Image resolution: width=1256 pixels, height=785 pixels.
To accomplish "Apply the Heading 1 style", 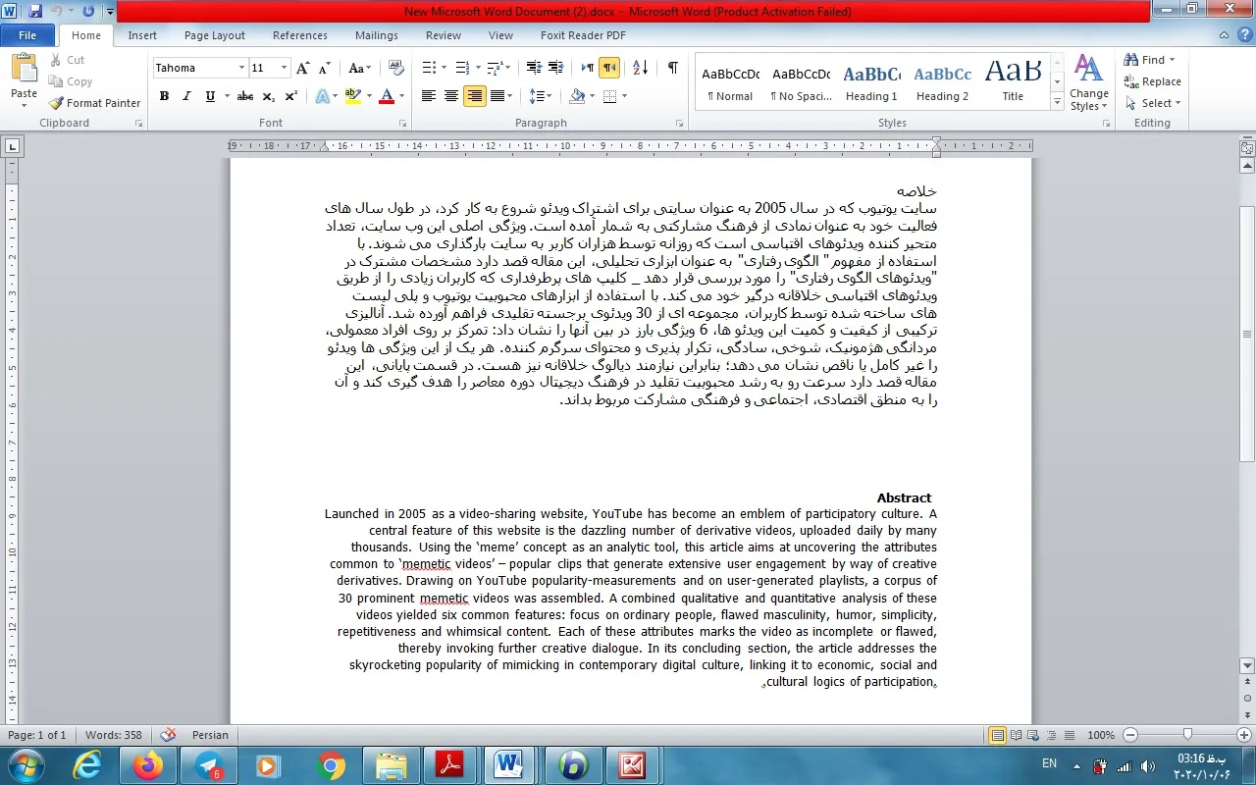I will [x=871, y=82].
